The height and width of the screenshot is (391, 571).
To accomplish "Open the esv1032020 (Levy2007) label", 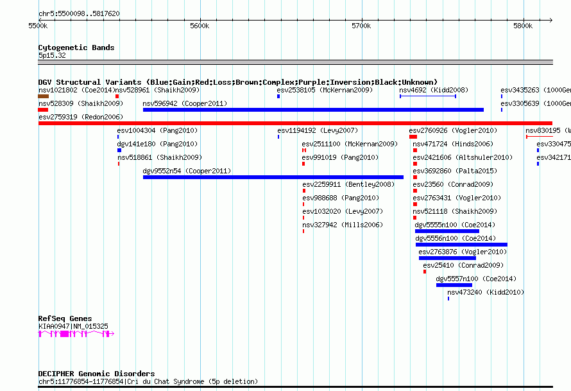I will point(343,211).
